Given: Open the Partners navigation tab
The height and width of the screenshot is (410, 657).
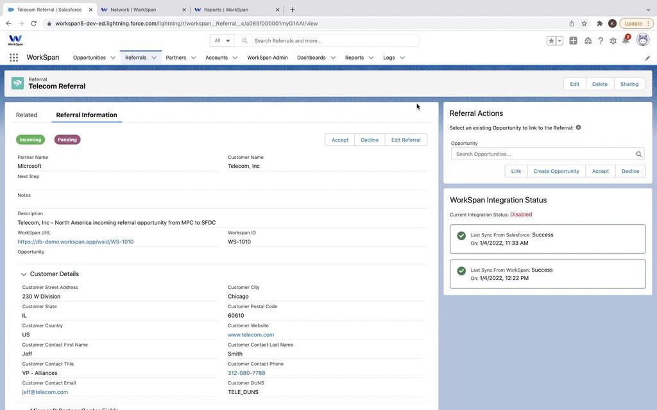Looking at the screenshot, I should coord(176,58).
